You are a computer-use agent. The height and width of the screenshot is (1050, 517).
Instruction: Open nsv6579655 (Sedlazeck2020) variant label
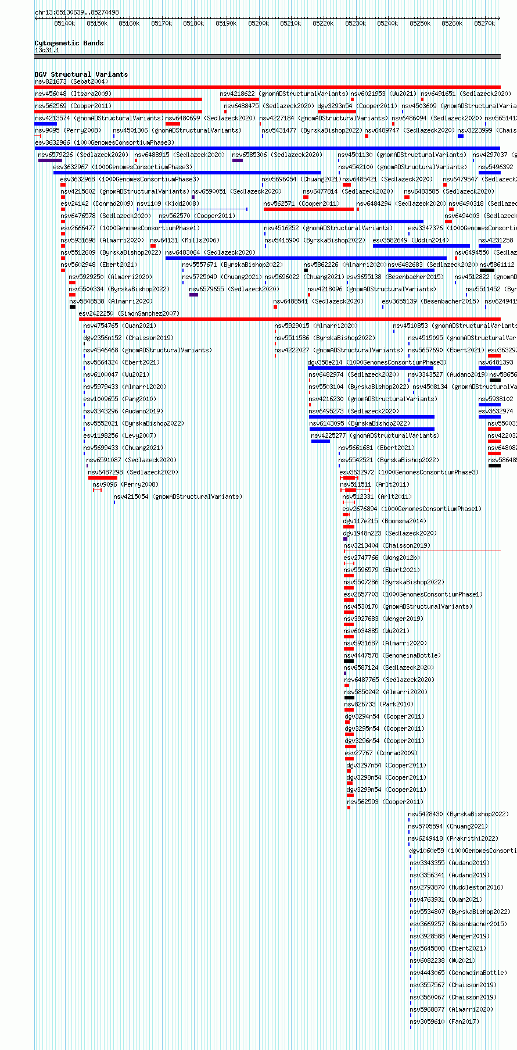tap(234, 289)
